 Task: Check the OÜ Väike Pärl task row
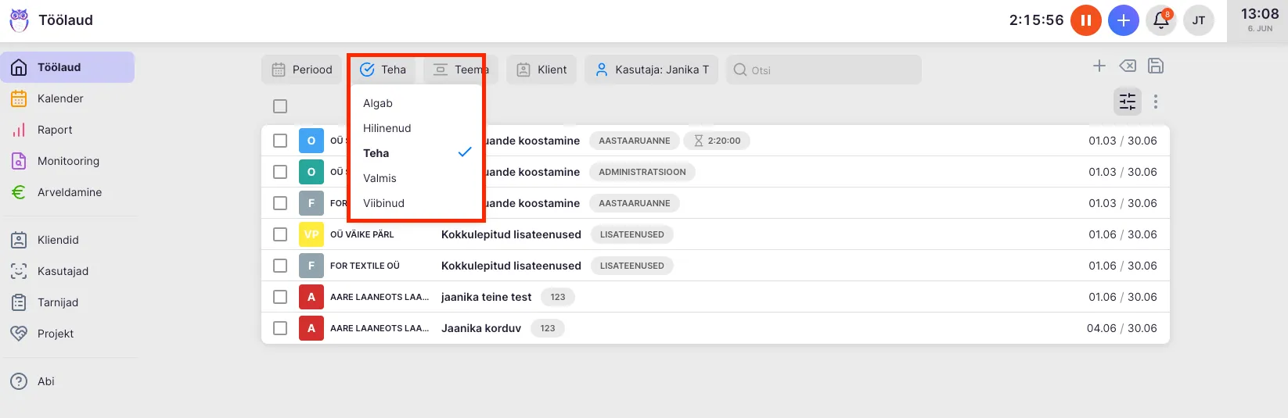[280, 234]
